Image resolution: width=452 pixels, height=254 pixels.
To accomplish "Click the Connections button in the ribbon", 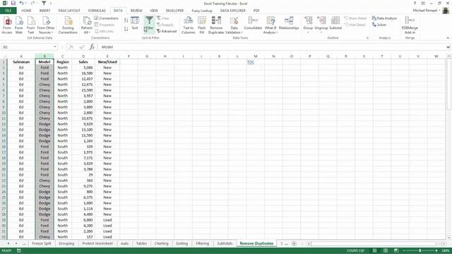I will [x=106, y=18].
